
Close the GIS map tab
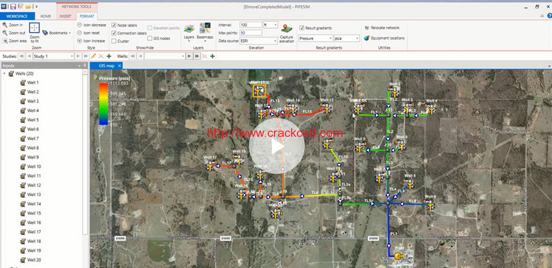pyautogui.click(x=119, y=66)
